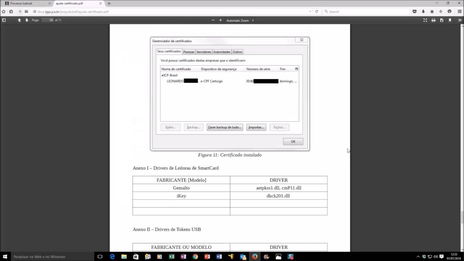Image resolution: width=464 pixels, height=261 pixels.
Task: Open Task View on the taskbar
Action: (100, 257)
